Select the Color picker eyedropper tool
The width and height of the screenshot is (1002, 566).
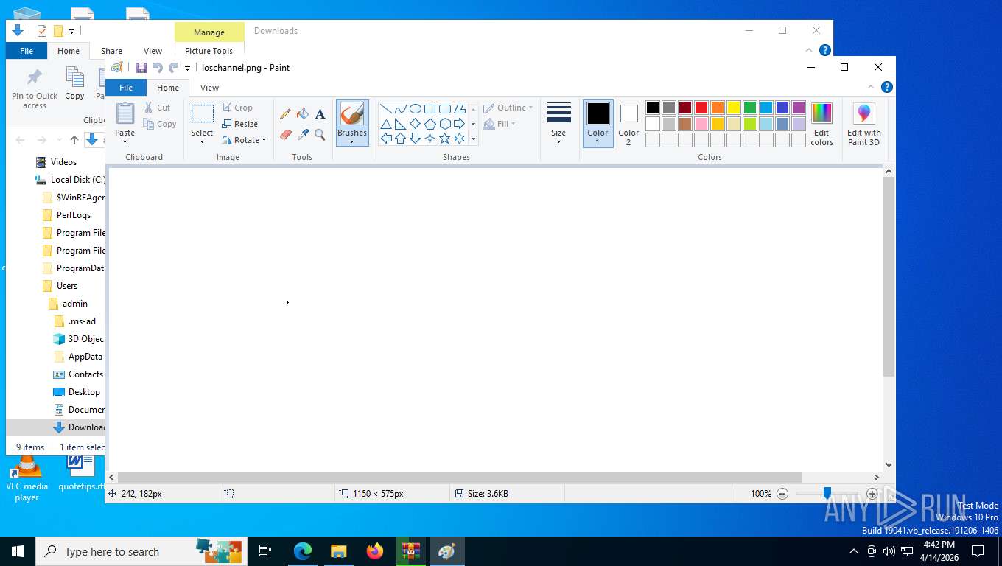coord(302,134)
